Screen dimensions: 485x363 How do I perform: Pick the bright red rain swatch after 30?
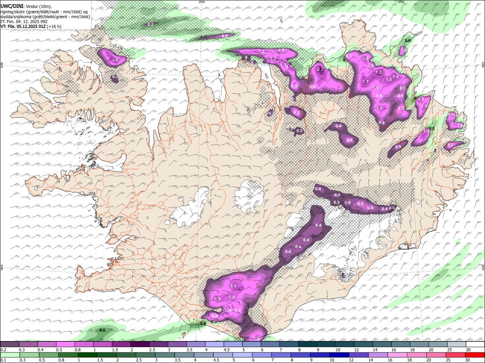coord(475,355)
